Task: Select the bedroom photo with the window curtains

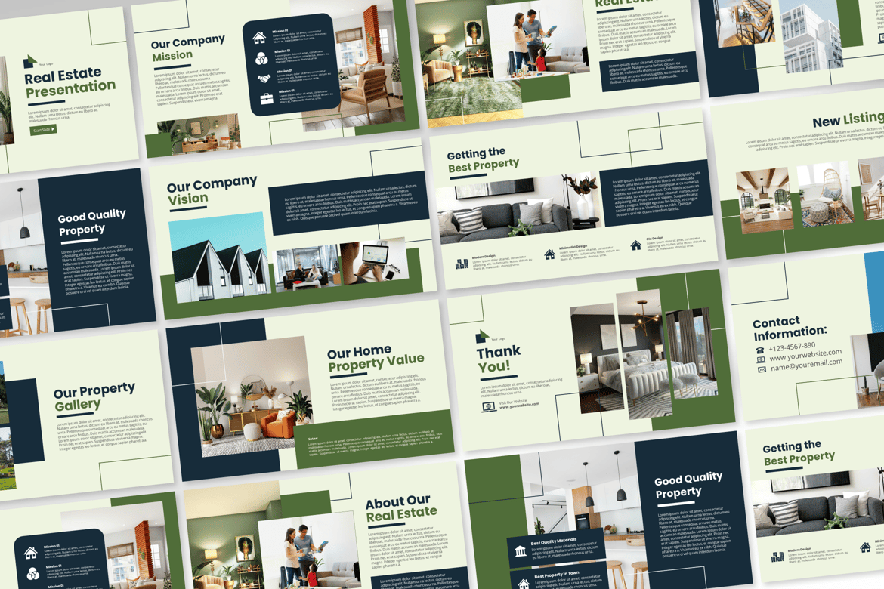Action: point(692,353)
